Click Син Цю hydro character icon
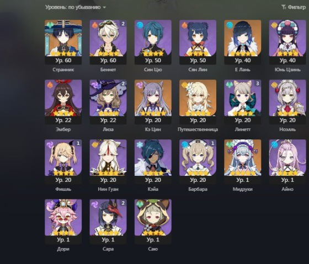The image size is (309, 264). tap(153, 42)
